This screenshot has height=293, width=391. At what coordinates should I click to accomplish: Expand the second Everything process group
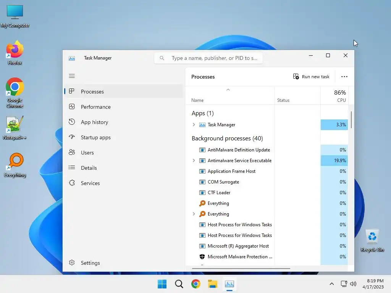point(194,214)
